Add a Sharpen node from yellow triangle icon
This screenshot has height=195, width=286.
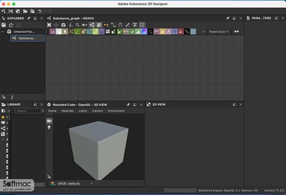(x=162, y=31)
